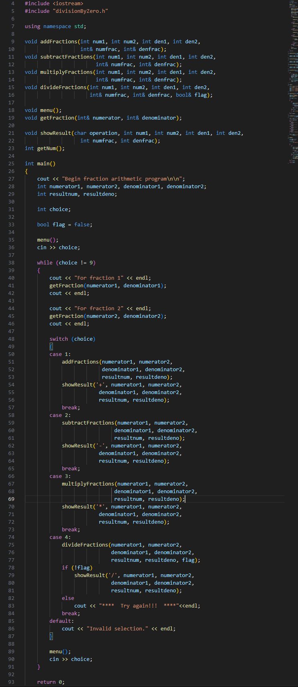Click the "case 4:" label

point(60,537)
